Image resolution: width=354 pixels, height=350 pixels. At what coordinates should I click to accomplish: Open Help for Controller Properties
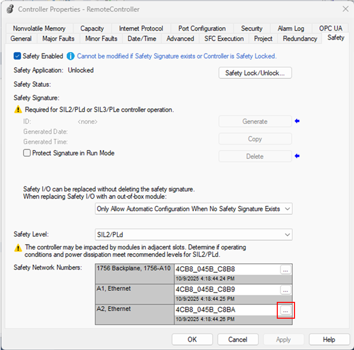[x=329, y=340]
